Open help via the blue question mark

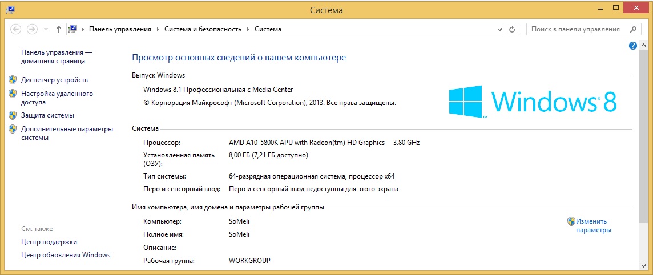click(632, 46)
